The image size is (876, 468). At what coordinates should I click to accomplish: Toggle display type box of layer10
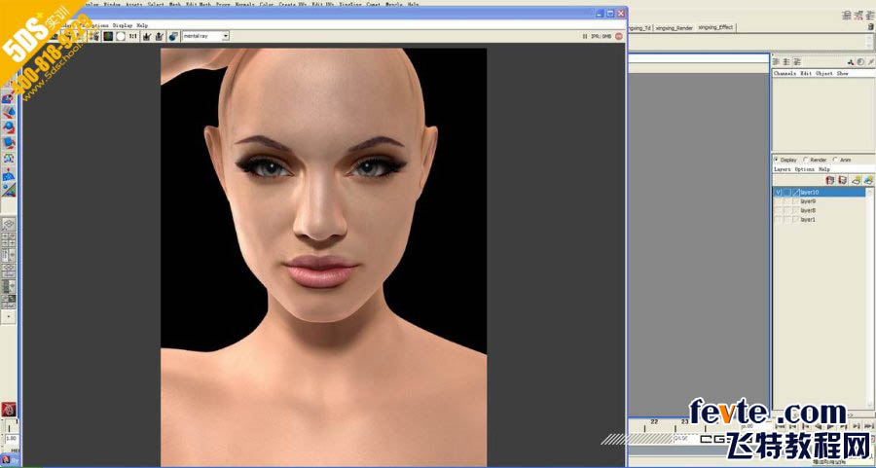coord(787,192)
